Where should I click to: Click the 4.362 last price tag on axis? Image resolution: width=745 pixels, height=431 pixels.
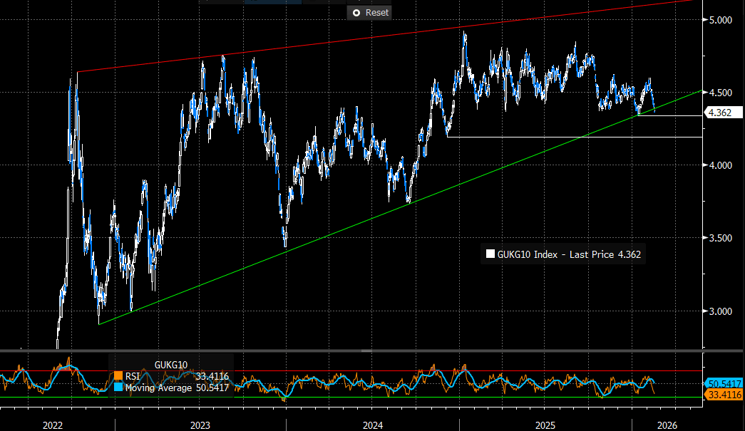[x=722, y=113]
